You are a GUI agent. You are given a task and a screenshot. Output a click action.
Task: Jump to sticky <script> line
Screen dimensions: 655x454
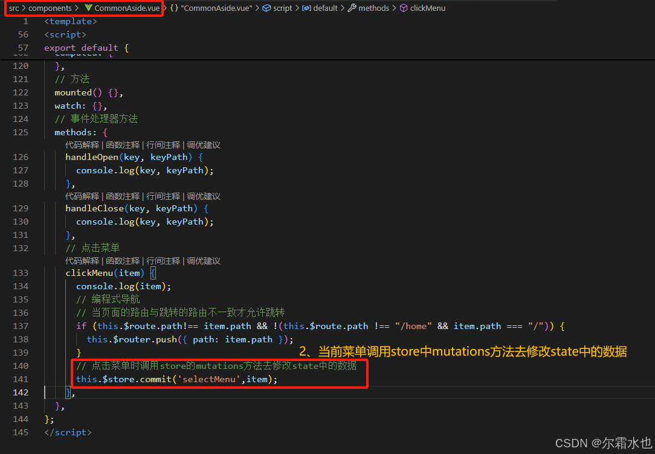point(65,34)
